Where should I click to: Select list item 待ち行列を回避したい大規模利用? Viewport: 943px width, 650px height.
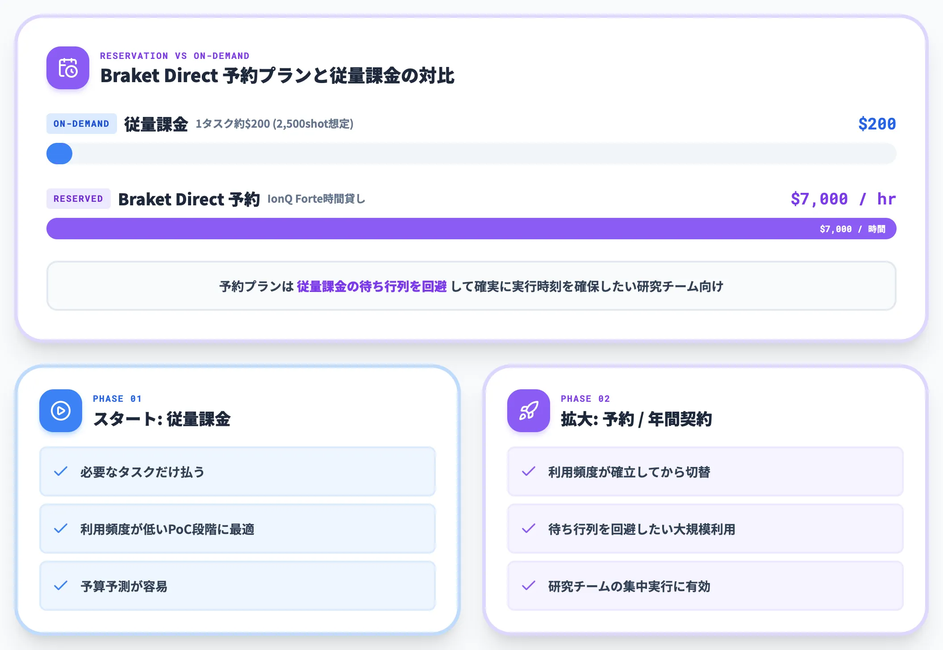705,529
